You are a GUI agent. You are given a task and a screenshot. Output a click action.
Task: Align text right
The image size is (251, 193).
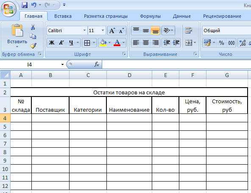tap(155, 43)
